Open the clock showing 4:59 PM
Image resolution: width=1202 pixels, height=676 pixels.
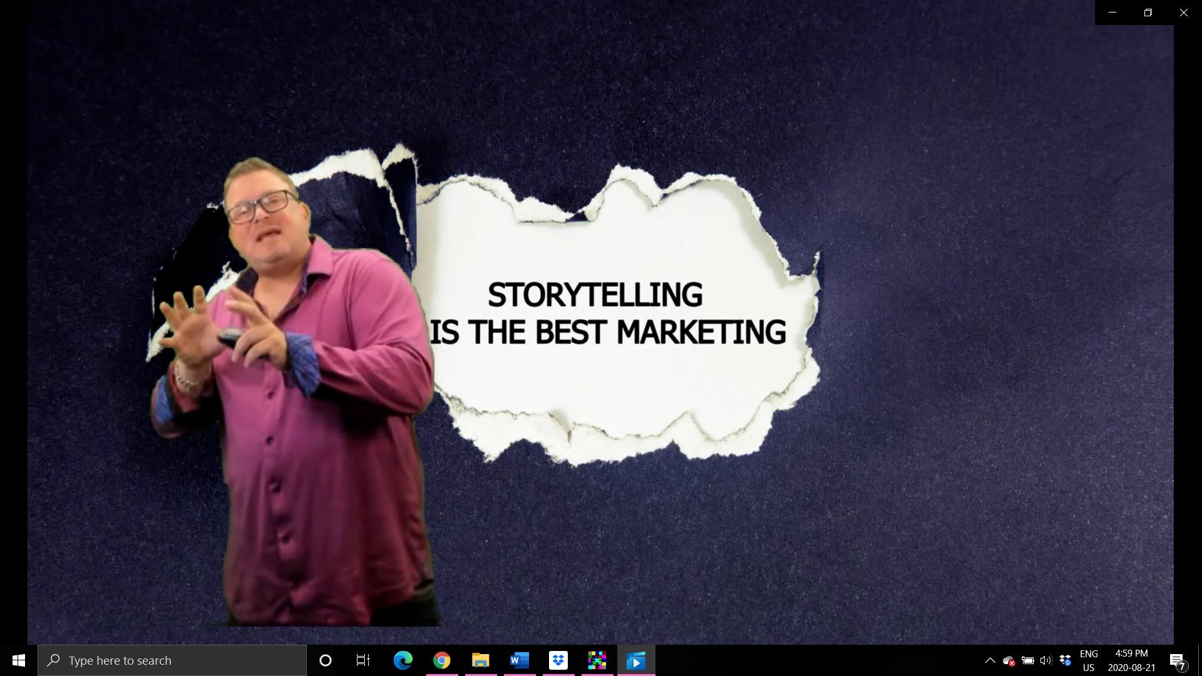(x=1131, y=660)
